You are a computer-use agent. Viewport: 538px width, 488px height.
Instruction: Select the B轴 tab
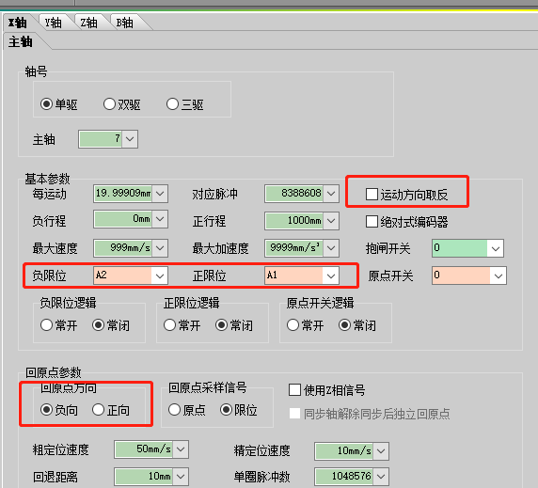coord(124,23)
